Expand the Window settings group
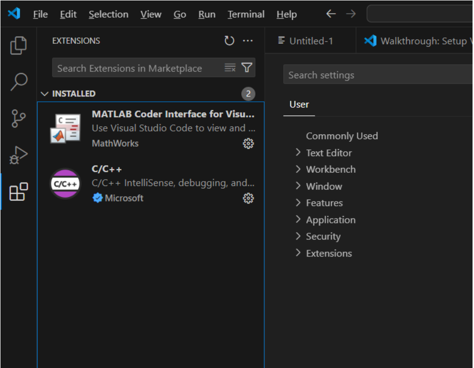The width and height of the screenshot is (474, 368). [x=298, y=185]
